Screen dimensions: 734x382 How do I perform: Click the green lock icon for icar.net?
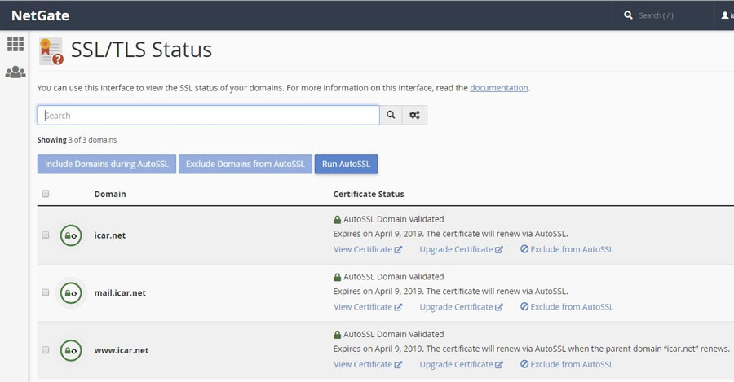point(71,235)
